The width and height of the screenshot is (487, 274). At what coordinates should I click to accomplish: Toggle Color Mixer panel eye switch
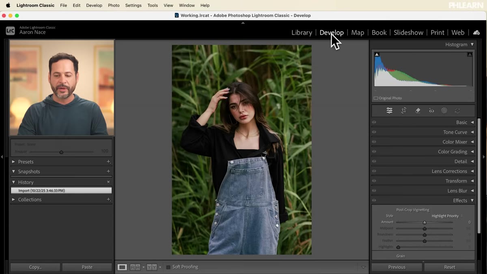point(374,142)
